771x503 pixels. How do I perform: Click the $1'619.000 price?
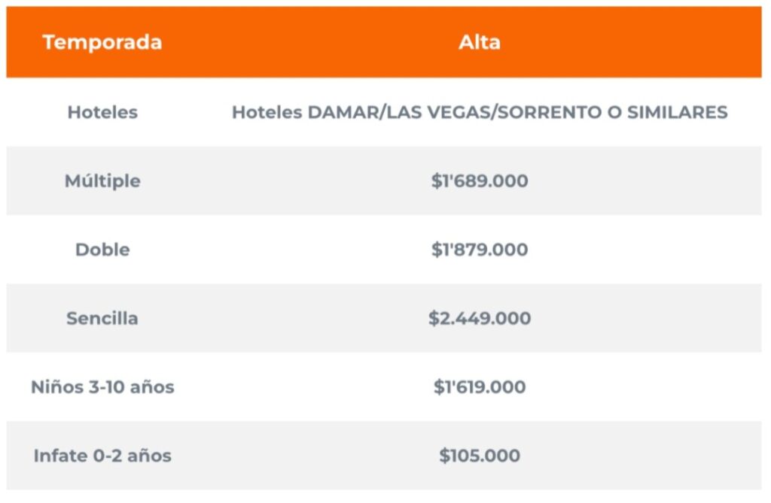click(x=480, y=387)
